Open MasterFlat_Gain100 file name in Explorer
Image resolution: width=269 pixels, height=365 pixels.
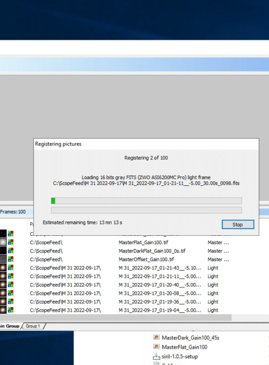184,347
